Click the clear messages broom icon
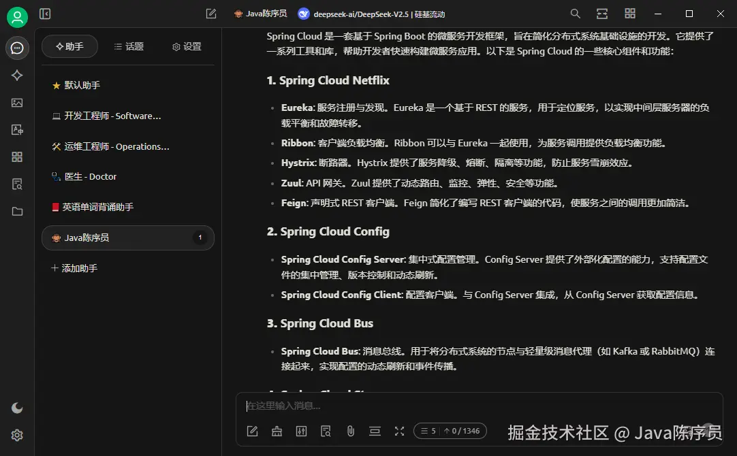This screenshot has width=737, height=456. (277, 431)
